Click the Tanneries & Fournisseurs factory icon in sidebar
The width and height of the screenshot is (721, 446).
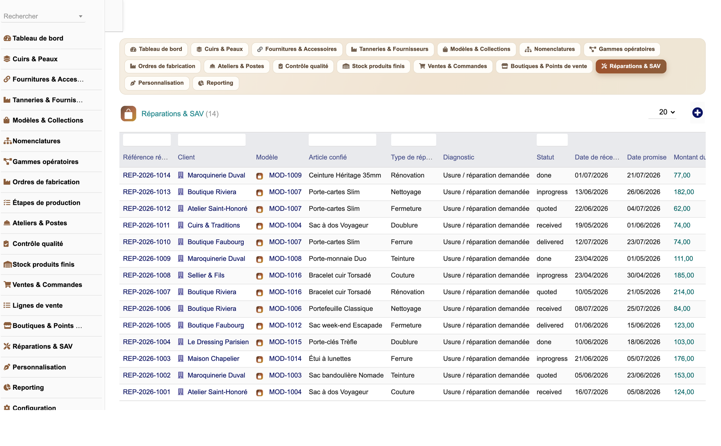7,100
